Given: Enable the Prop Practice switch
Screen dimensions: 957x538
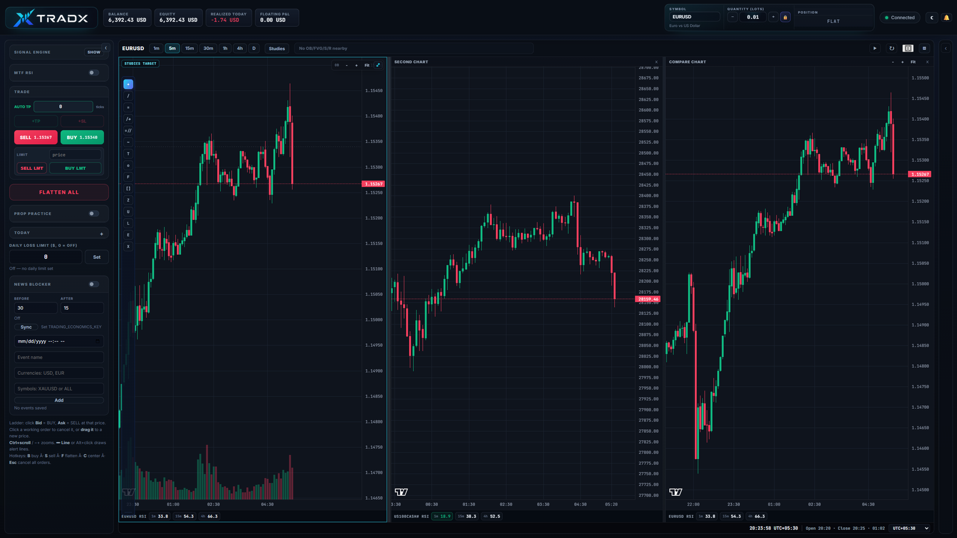Looking at the screenshot, I should tap(93, 213).
